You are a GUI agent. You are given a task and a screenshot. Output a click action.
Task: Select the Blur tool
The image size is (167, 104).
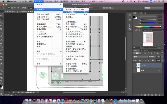pos(1,57)
